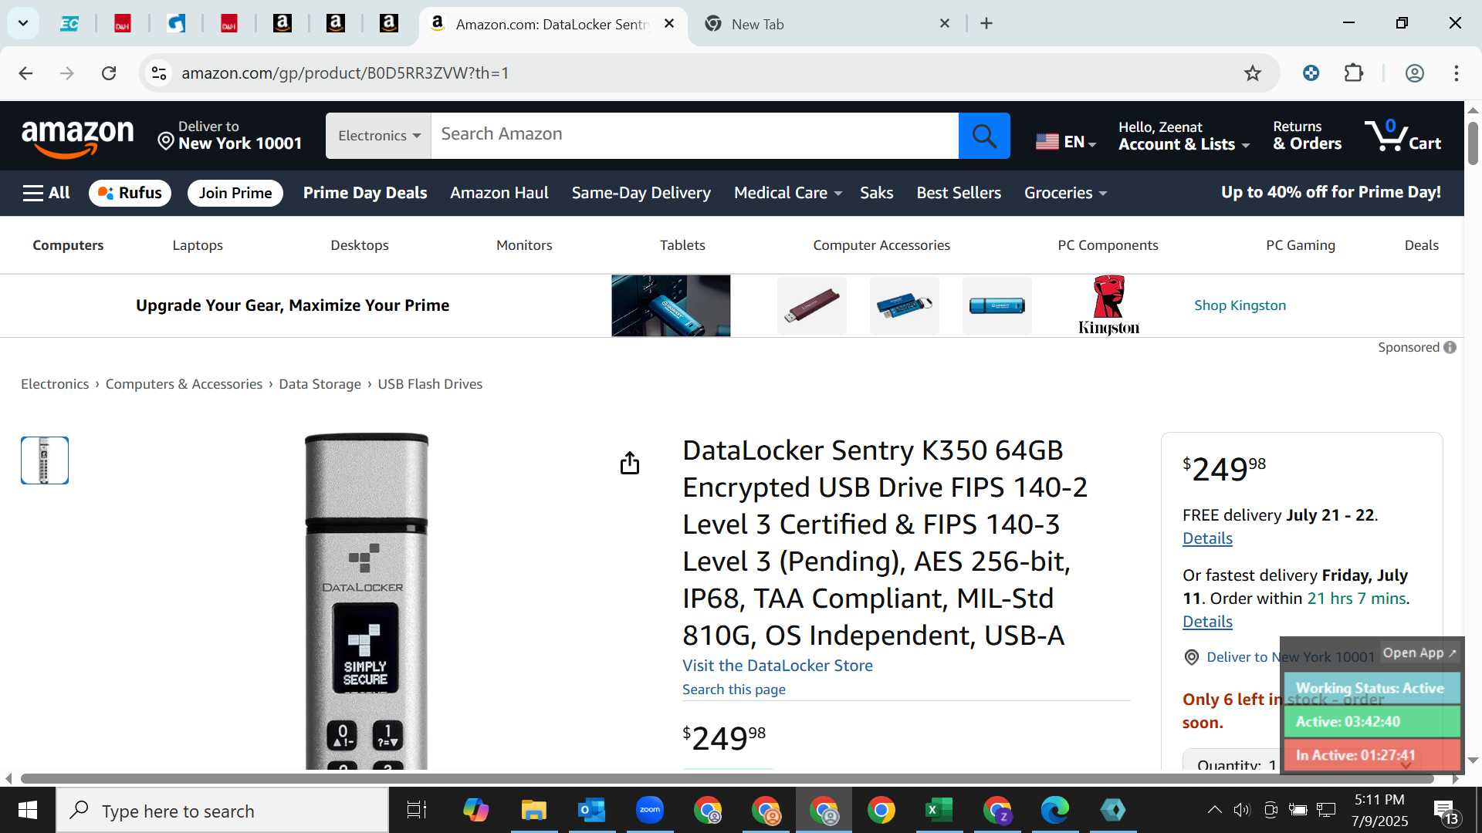The image size is (1482, 833).
Task: Click Search this page link
Action: 734,690
